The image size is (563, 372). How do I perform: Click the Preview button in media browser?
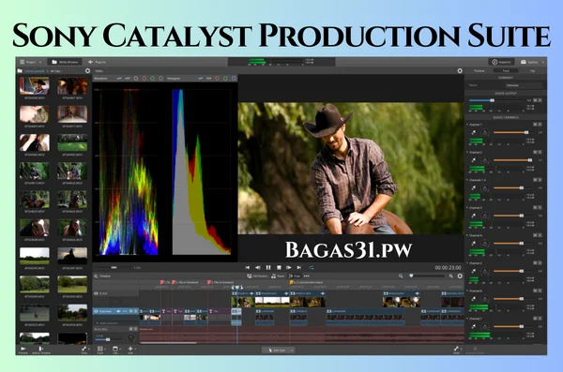point(23,350)
